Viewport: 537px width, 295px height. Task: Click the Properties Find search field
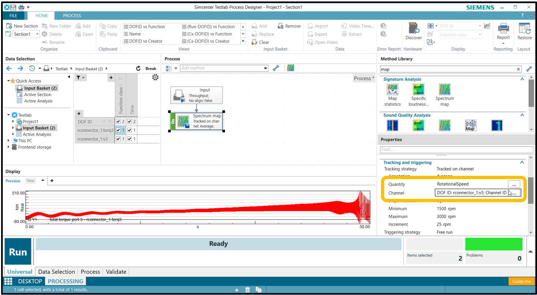click(x=456, y=150)
